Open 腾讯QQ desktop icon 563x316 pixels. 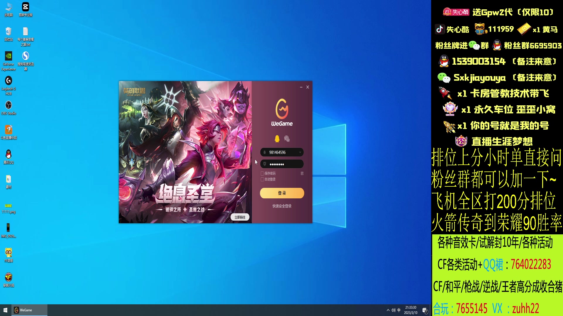click(x=9, y=157)
